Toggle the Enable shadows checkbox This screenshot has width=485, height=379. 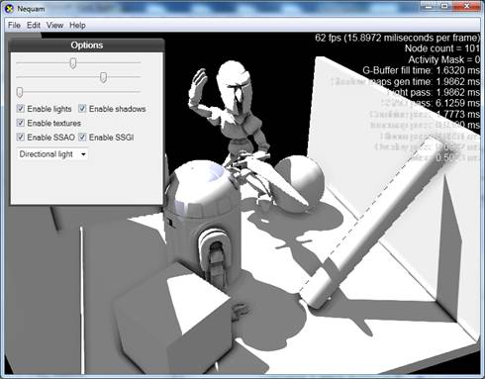pos(82,109)
